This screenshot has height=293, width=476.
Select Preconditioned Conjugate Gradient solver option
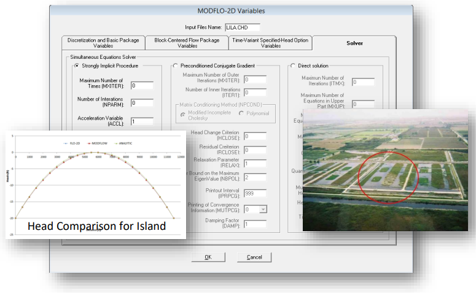click(176, 66)
